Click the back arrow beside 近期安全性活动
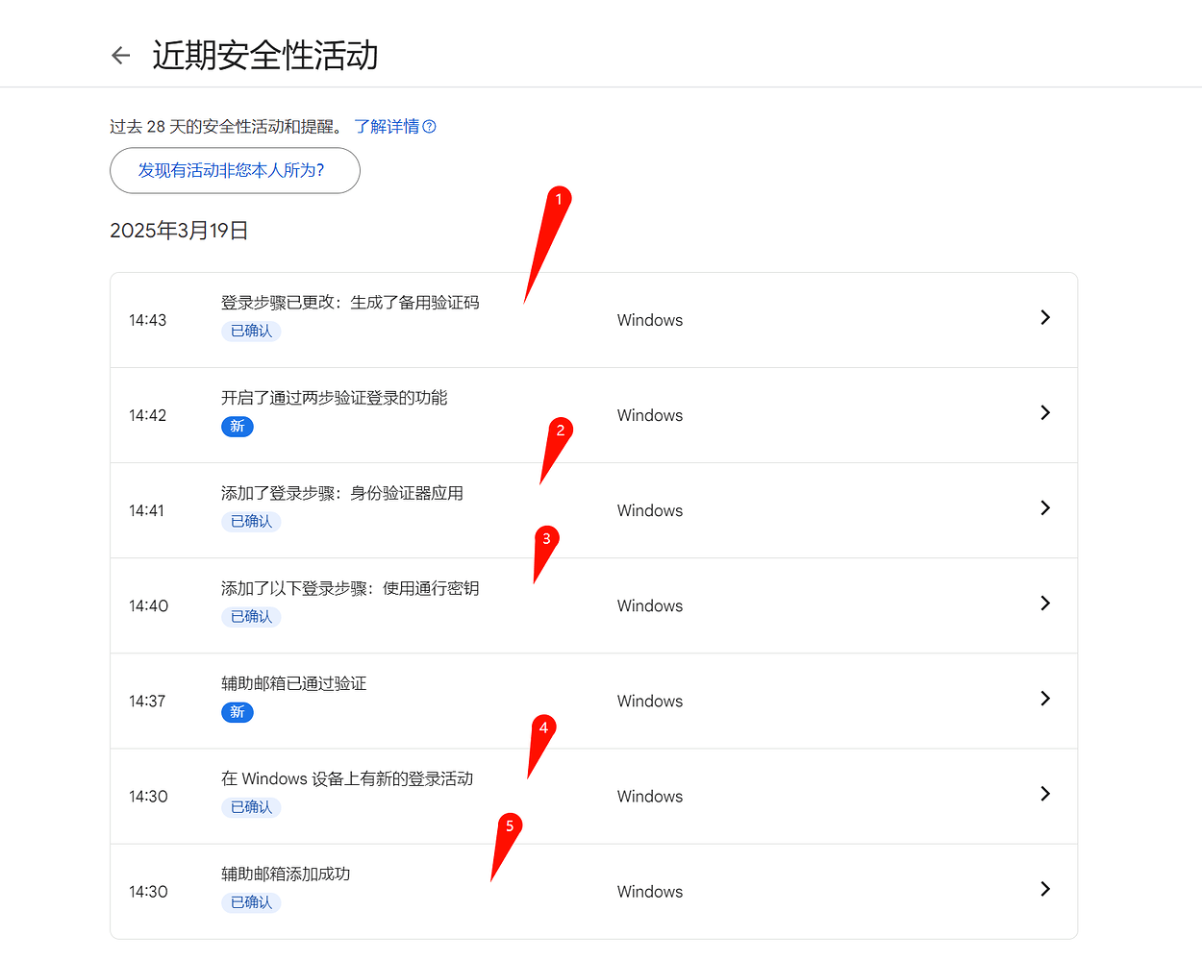 pyautogui.click(x=121, y=56)
